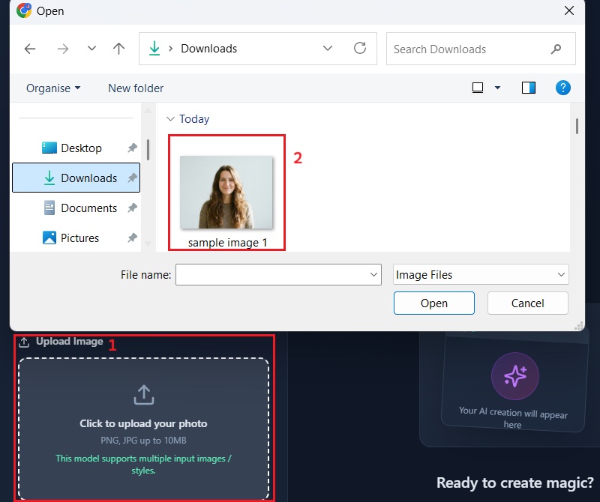Click the purple sparkle AI icon
The width and height of the screenshot is (600, 502).
pyautogui.click(x=515, y=376)
